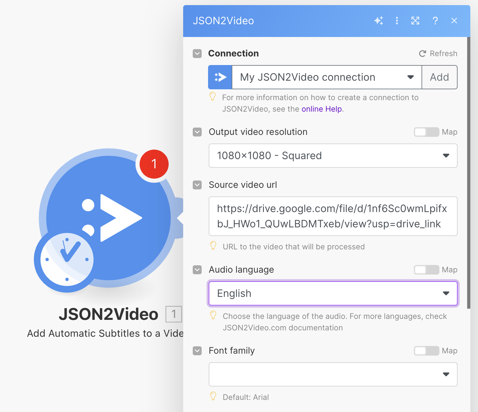478x412 pixels.
Task: Collapse Source video url chevron
Action: [197, 185]
